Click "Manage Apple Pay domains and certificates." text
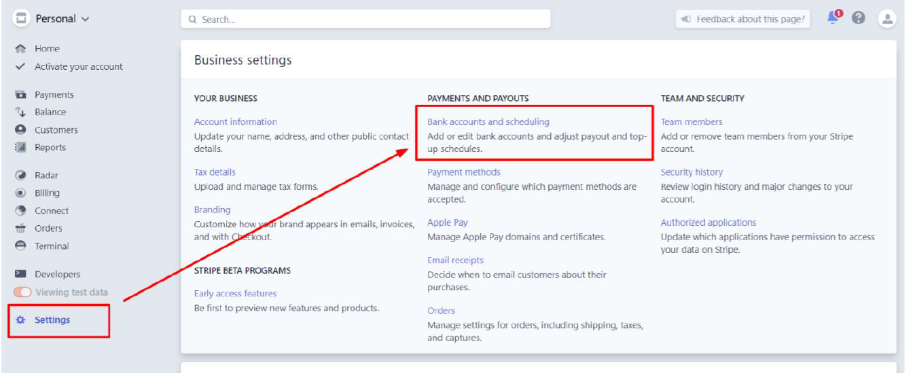 pyautogui.click(x=516, y=237)
